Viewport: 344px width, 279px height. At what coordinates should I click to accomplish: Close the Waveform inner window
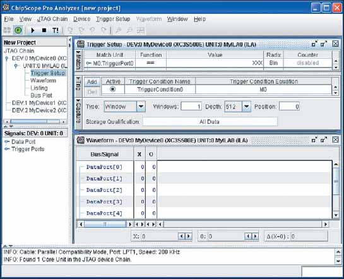click(335, 139)
